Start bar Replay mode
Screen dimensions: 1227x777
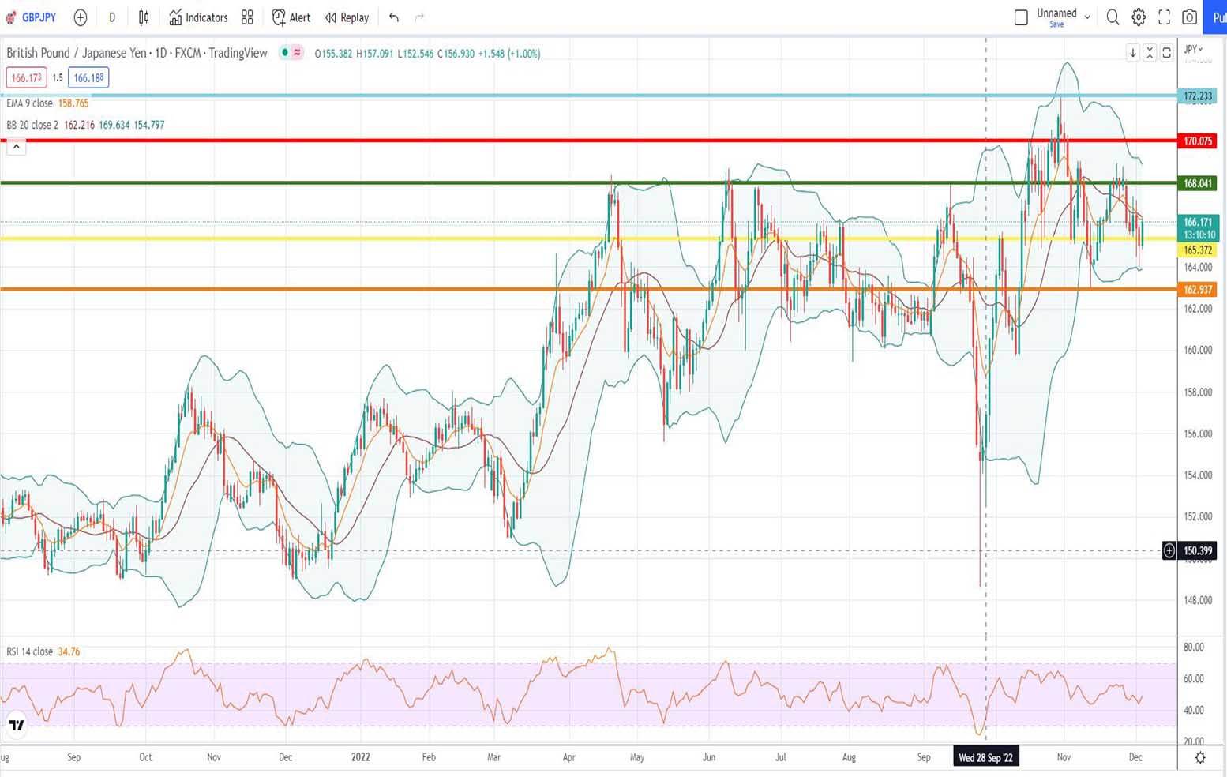(x=347, y=17)
